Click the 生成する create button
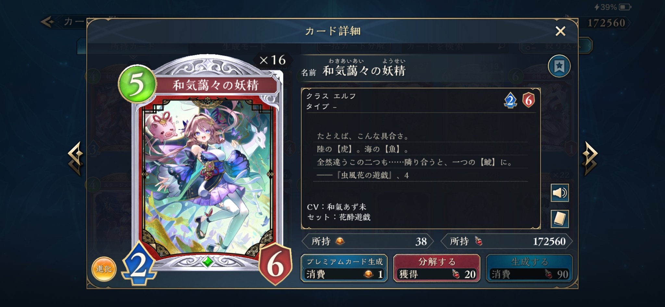665x307 pixels. coord(529,268)
